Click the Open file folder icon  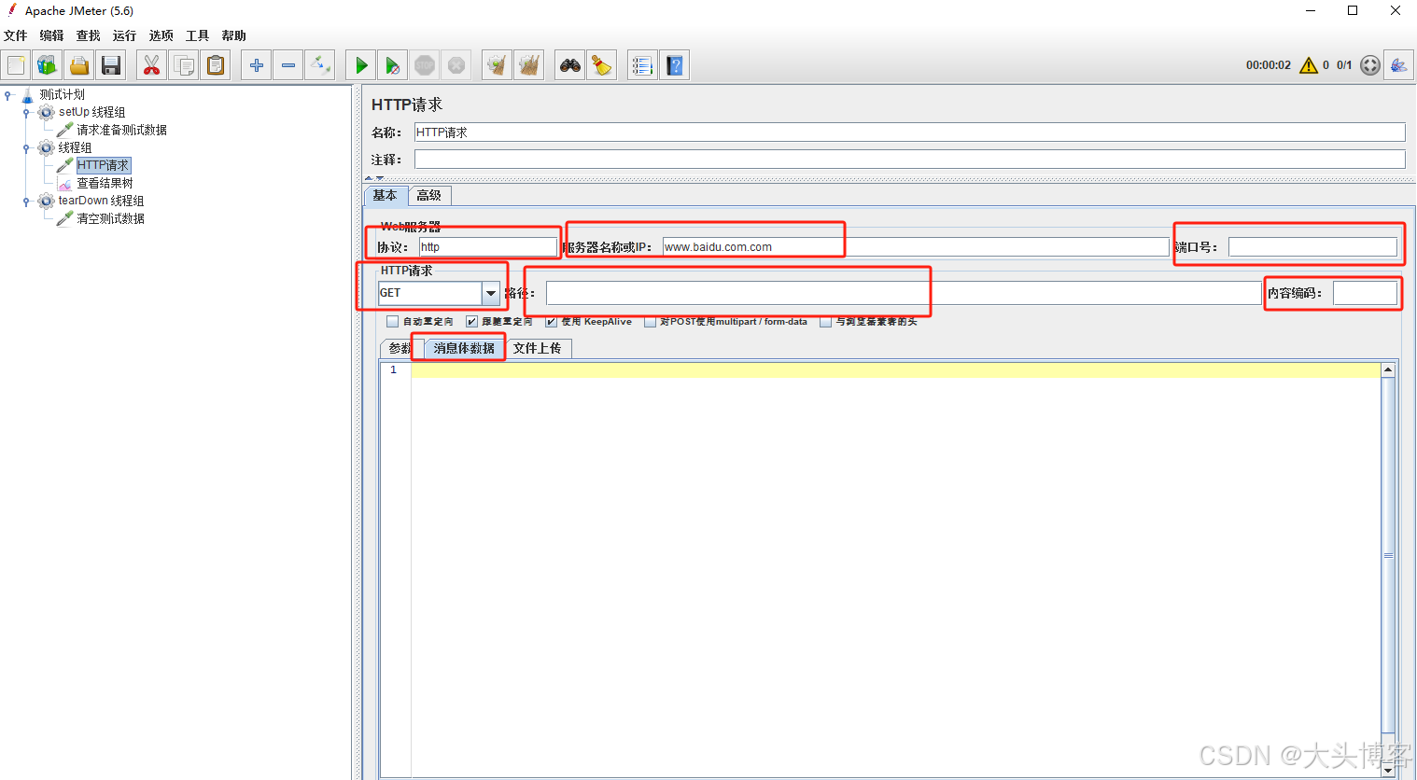pyautogui.click(x=79, y=65)
